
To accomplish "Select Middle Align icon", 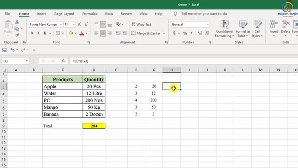I will tap(103, 24).
